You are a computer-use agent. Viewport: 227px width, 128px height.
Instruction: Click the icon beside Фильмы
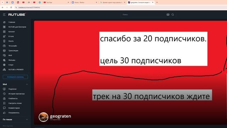tap(4, 60)
